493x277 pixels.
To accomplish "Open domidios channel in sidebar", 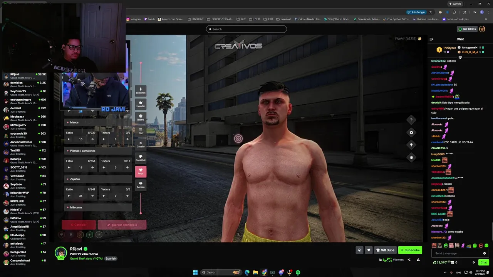I will 25,84.
